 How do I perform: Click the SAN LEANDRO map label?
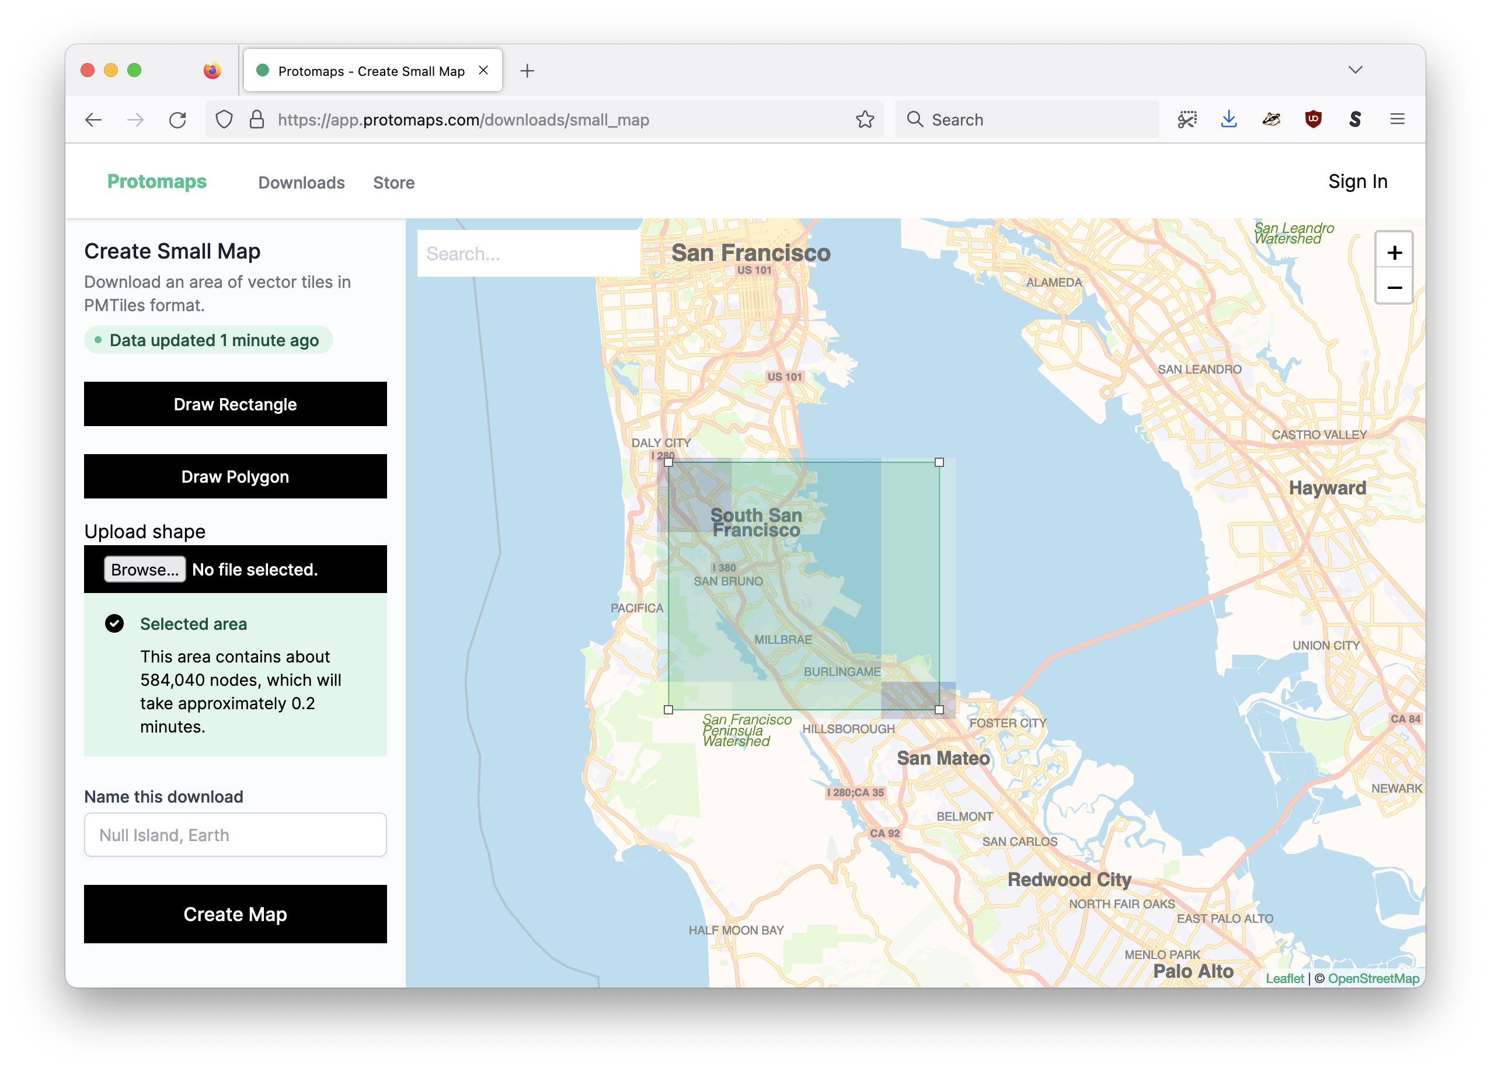(1200, 369)
